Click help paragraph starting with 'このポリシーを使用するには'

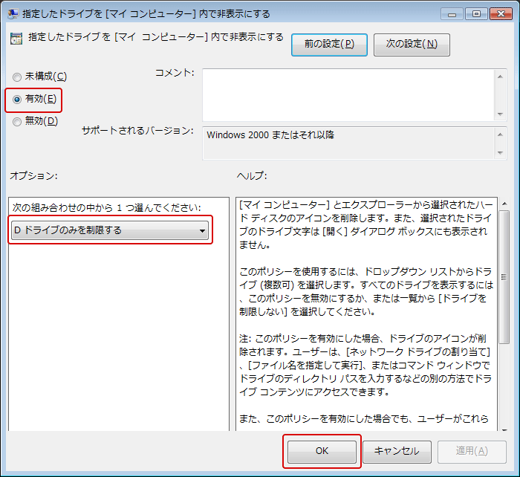(x=366, y=291)
